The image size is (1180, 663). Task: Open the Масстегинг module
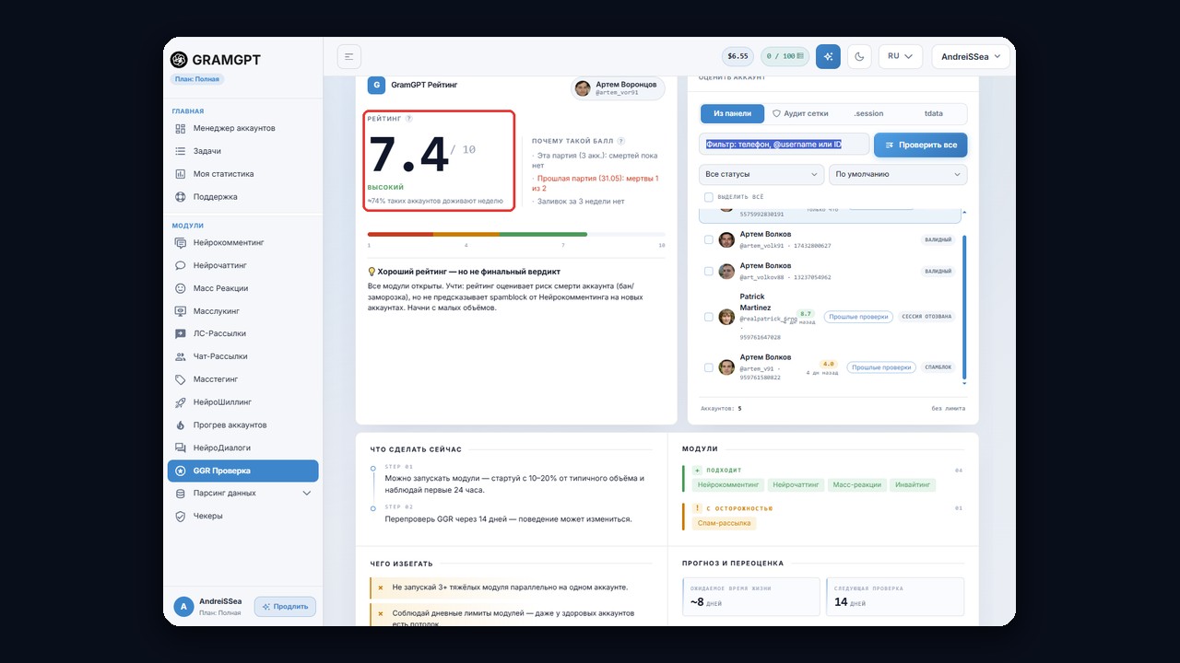tap(242, 379)
